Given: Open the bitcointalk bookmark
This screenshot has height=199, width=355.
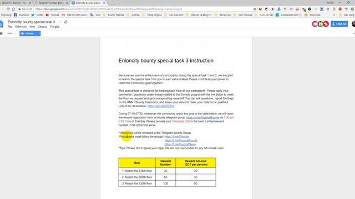Looking at the screenshot, I should (x=313, y=15).
